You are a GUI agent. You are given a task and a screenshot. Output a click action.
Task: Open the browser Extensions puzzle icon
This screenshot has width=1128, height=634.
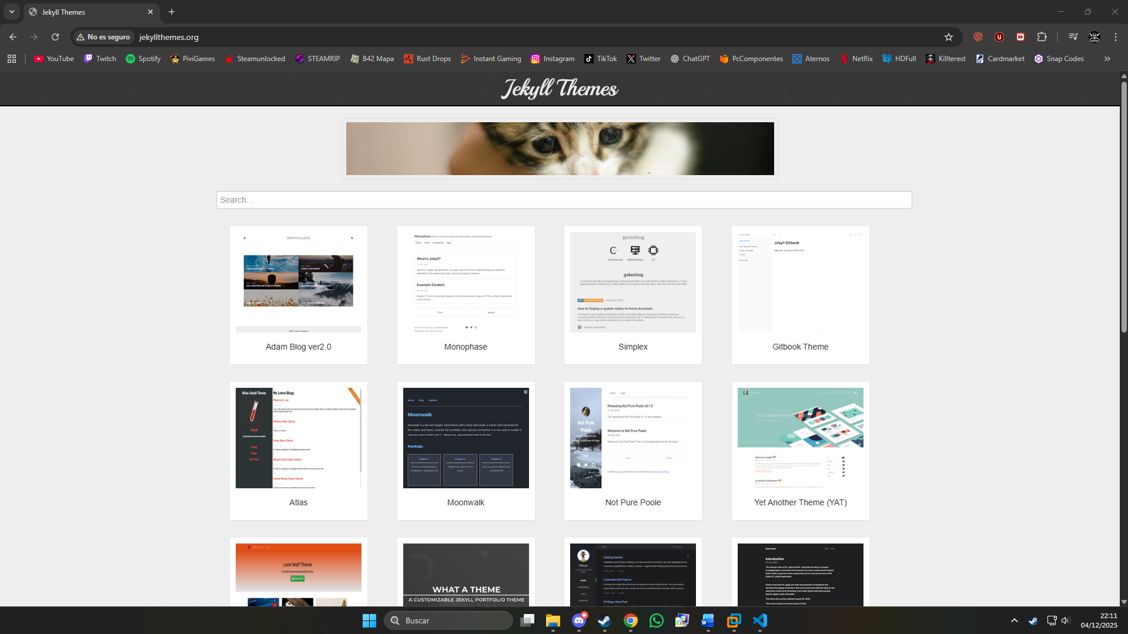point(1042,37)
